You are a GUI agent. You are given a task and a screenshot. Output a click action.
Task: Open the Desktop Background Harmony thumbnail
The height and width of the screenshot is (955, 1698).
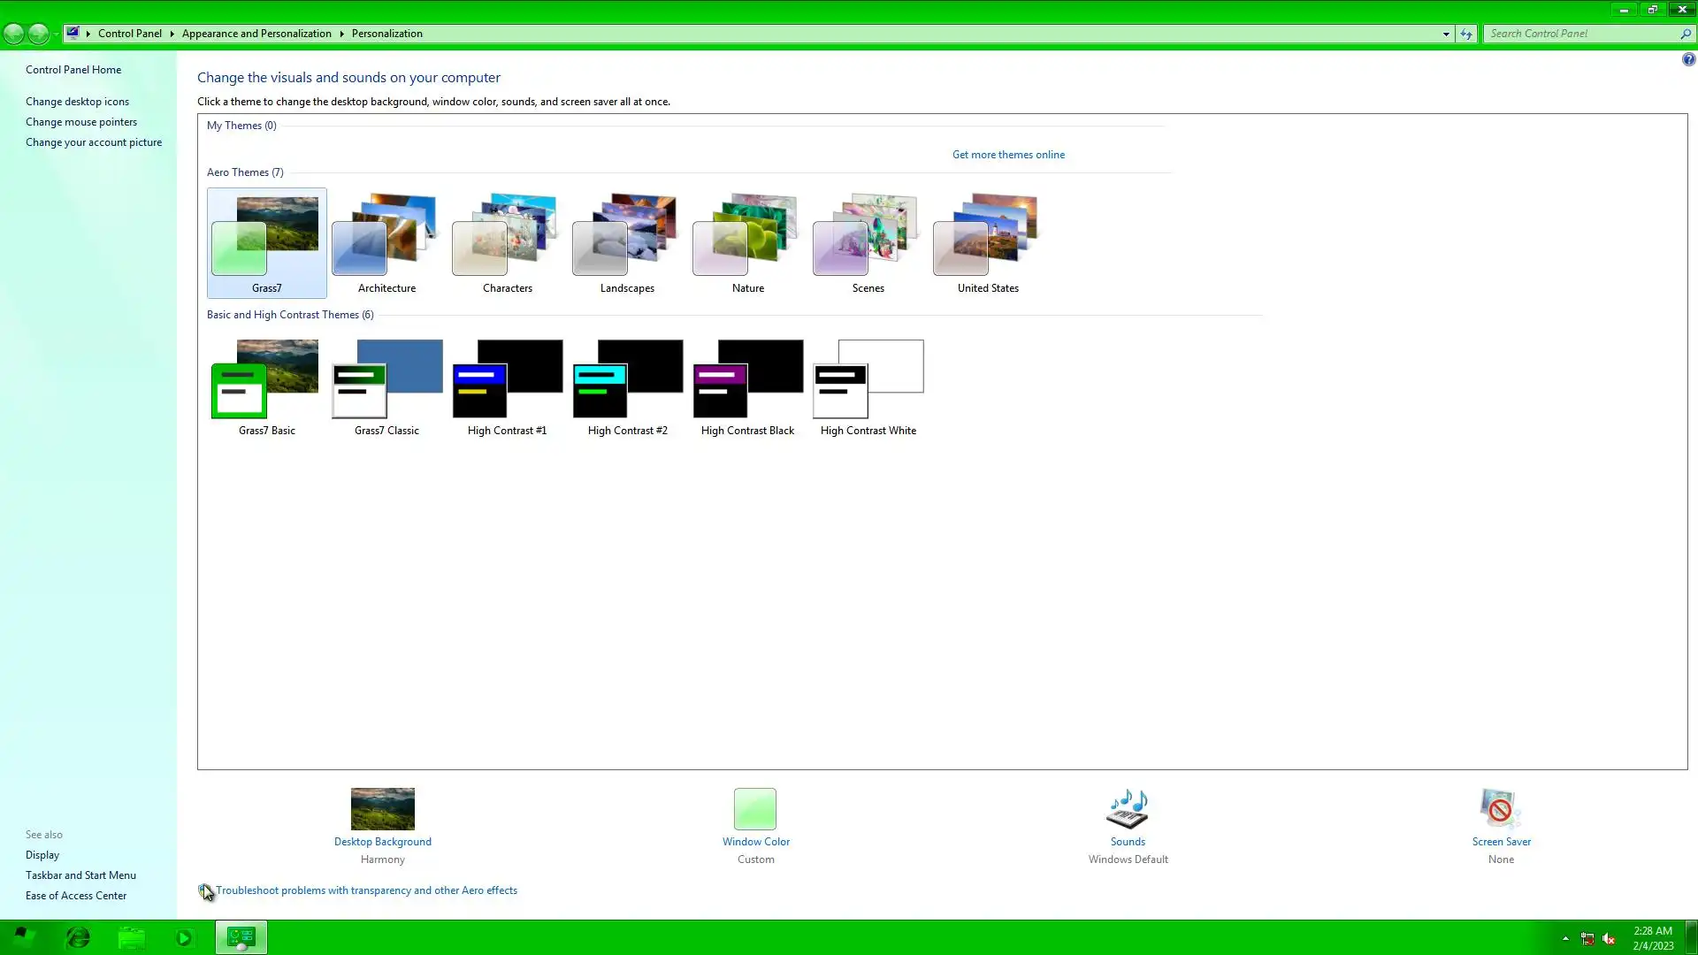[382, 808]
